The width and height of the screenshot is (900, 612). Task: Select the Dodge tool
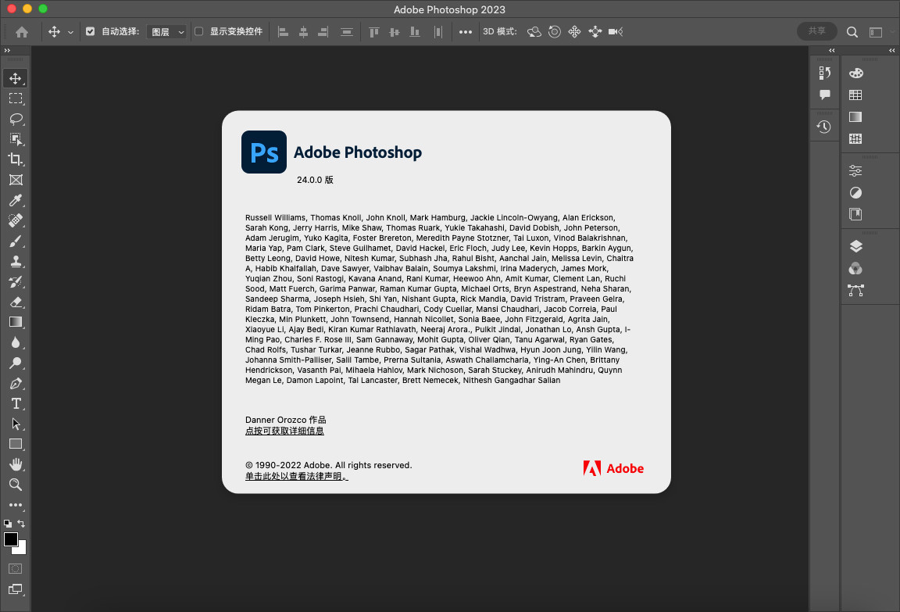16,363
